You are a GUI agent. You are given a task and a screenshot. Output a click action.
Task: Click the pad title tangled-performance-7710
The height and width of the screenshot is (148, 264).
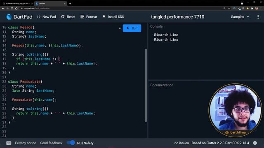coord(178,17)
